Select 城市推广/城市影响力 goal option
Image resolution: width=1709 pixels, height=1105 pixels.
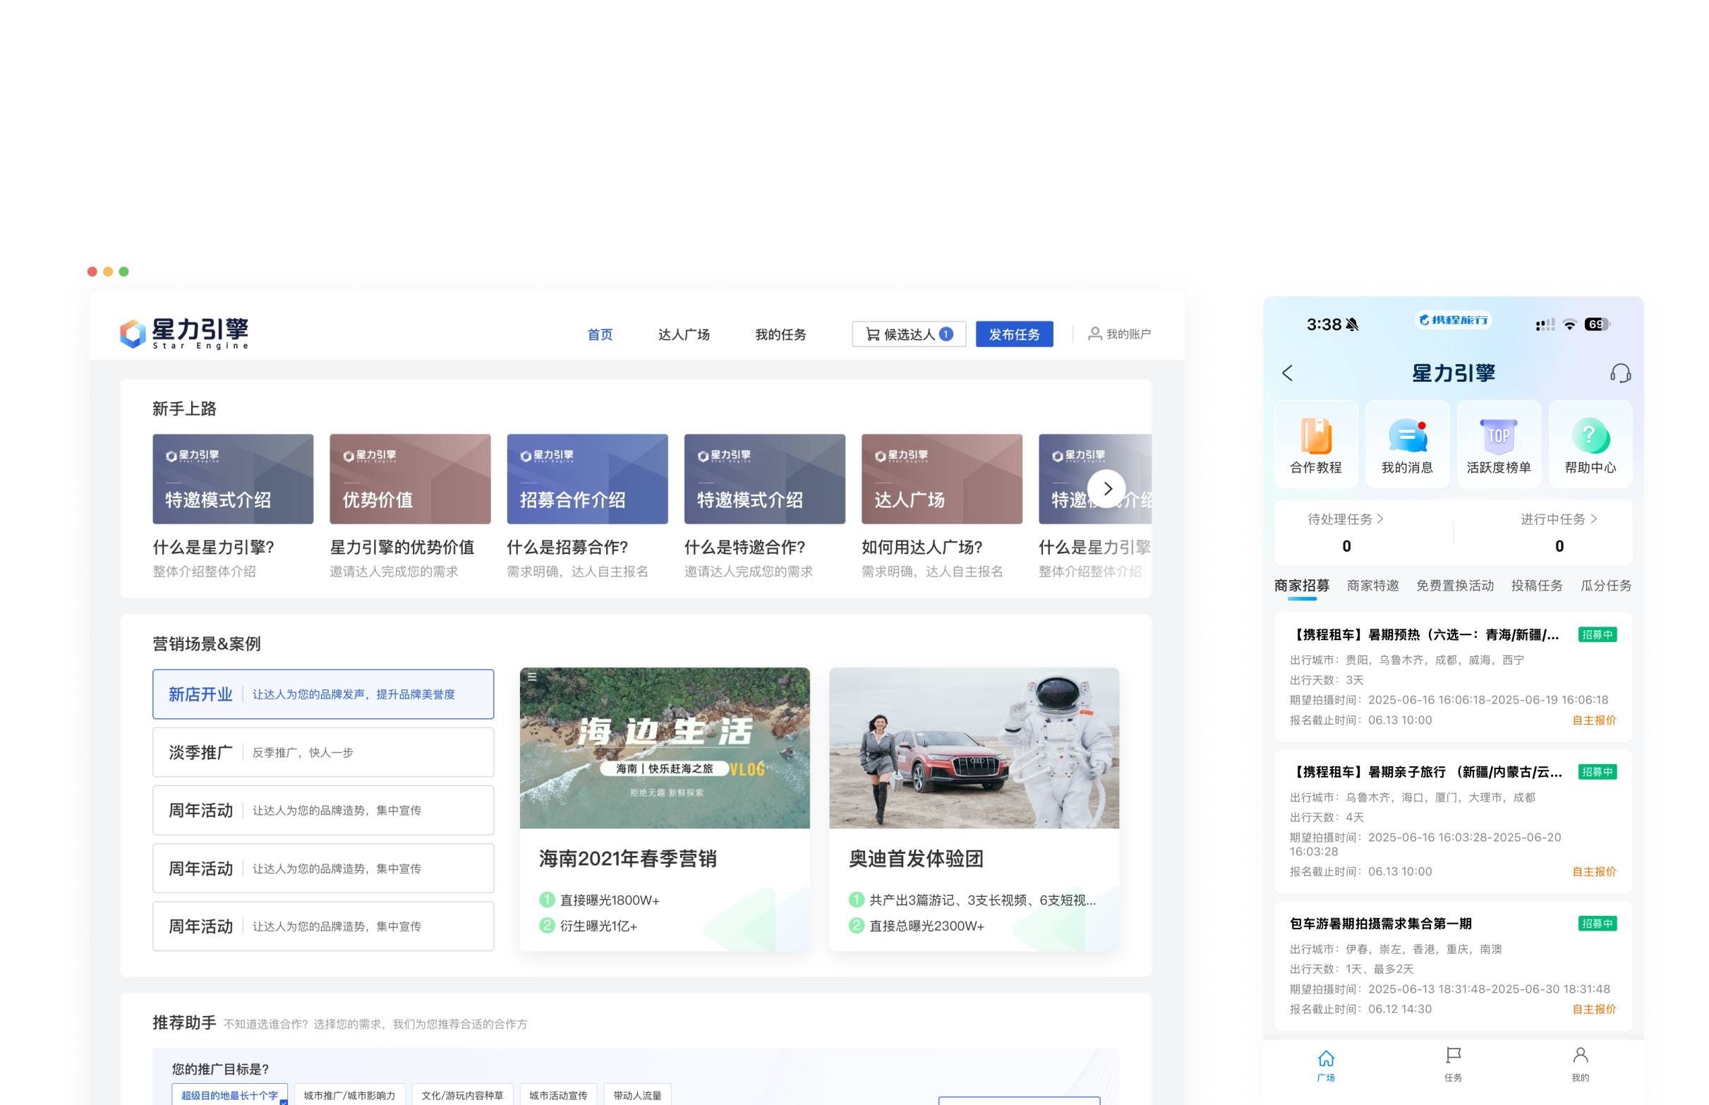pos(349,1095)
